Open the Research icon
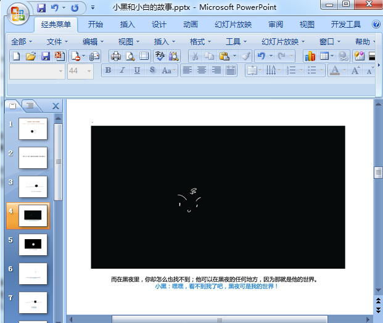The image size is (383, 323). tap(174, 56)
